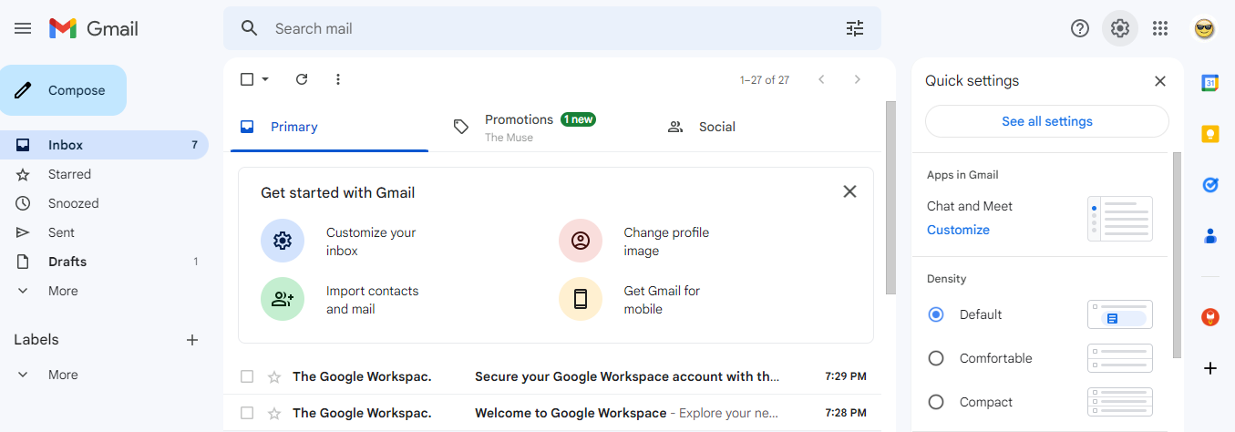Image resolution: width=1235 pixels, height=432 pixels.
Task: Click the Compact density preview thumbnail
Action: [x=1120, y=402]
